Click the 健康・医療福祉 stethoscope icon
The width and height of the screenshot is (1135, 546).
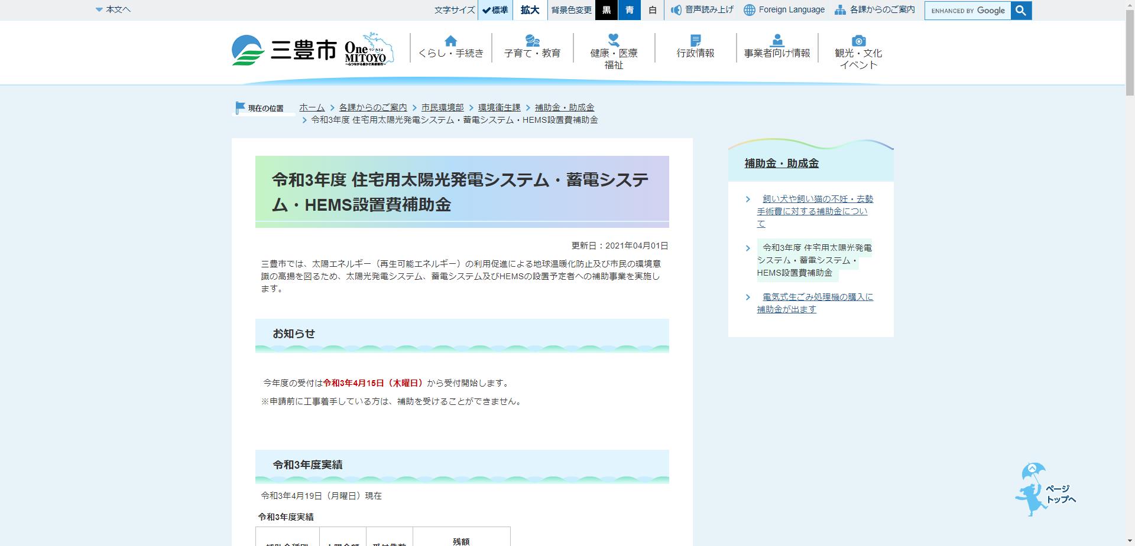point(613,40)
